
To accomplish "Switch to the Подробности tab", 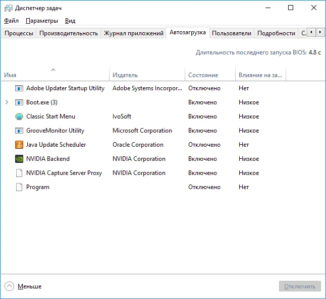I will [x=276, y=33].
